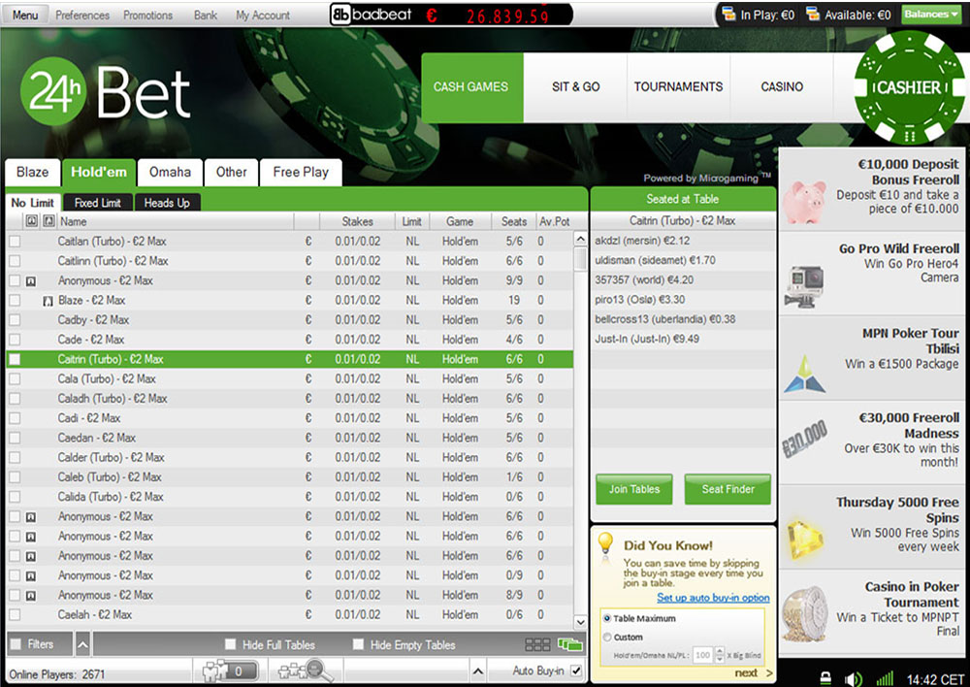Switch to the Blaze game tab
This screenshot has height=687, width=970.
33,172
